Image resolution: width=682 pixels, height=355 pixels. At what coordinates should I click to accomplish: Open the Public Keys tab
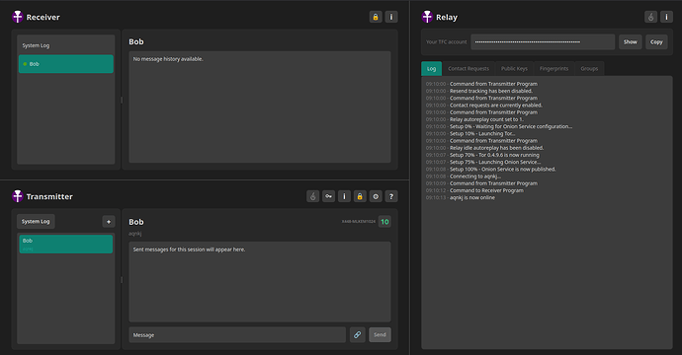(x=514, y=69)
